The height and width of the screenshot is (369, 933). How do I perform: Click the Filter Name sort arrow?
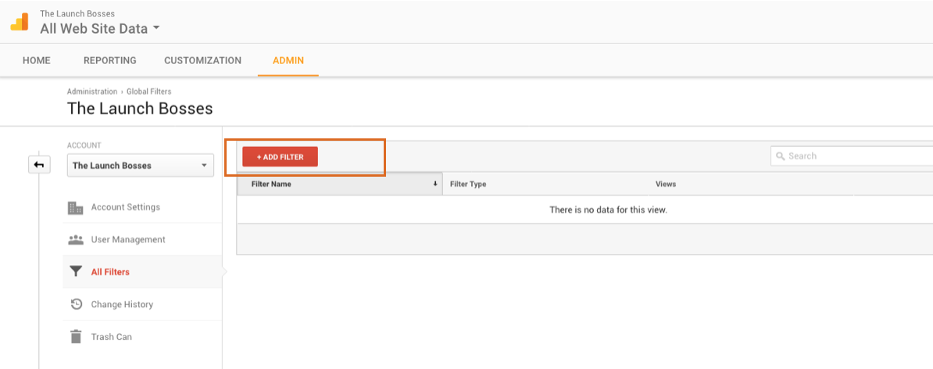point(435,184)
